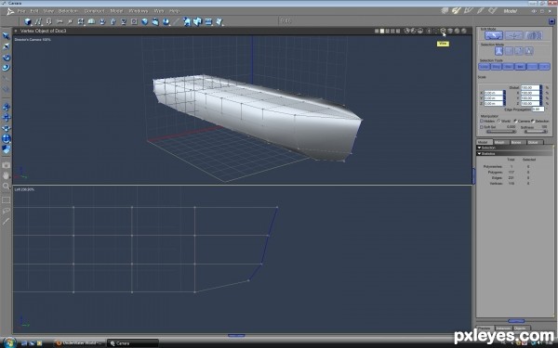Click the blue sphere icon in top toolbar
The height and width of the screenshot is (348, 558).
coord(144,21)
